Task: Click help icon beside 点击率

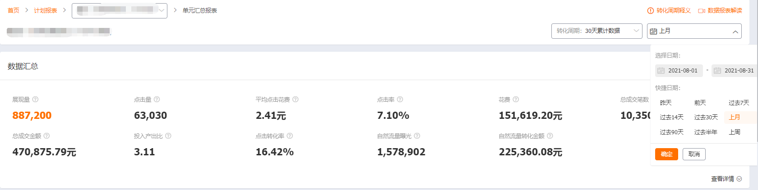Action: click(x=400, y=100)
